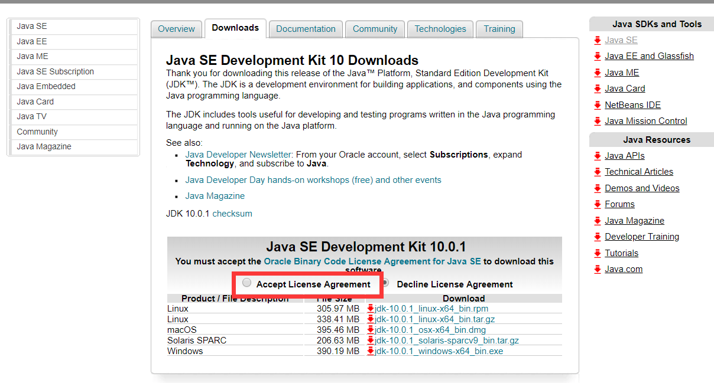The width and height of the screenshot is (714, 383).
Task: Select the Downloads tab
Action: 235,28
